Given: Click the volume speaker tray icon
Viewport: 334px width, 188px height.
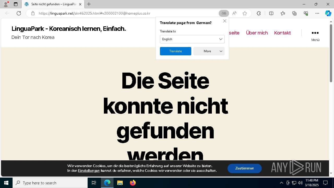Looking at the screenshot, I should point(300,183).
